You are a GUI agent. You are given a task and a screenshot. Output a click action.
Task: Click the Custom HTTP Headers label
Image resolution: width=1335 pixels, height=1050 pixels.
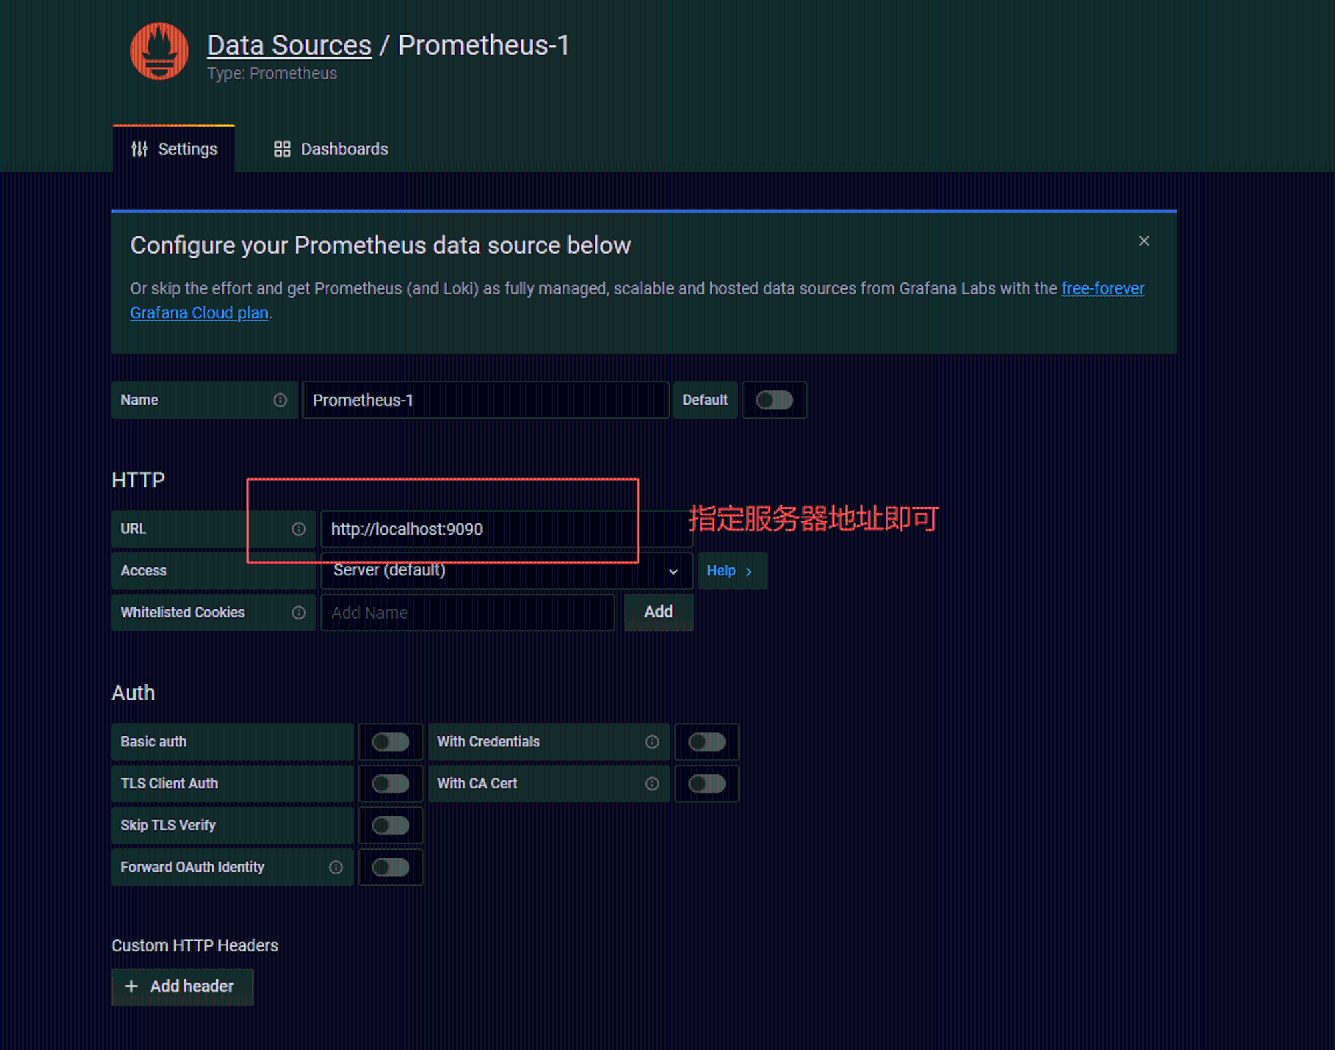[195, 945]
